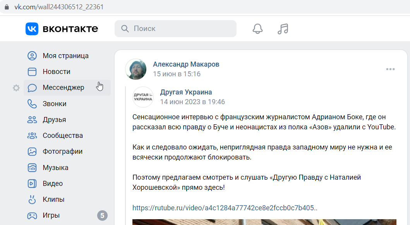Click paragraph starting "Как и следовало ожидать"
The height and width of the screenshot is (225, 410).
coord(262,152)
